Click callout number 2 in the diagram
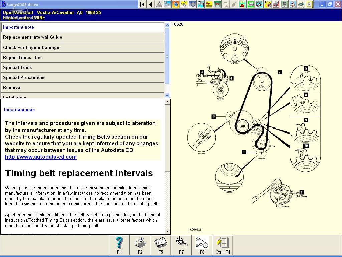342x257 pixels. [x=280, y=72]
